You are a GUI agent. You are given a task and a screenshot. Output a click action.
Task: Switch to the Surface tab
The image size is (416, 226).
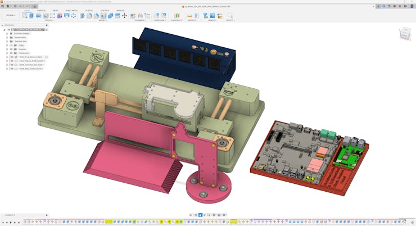pos(41,11)
